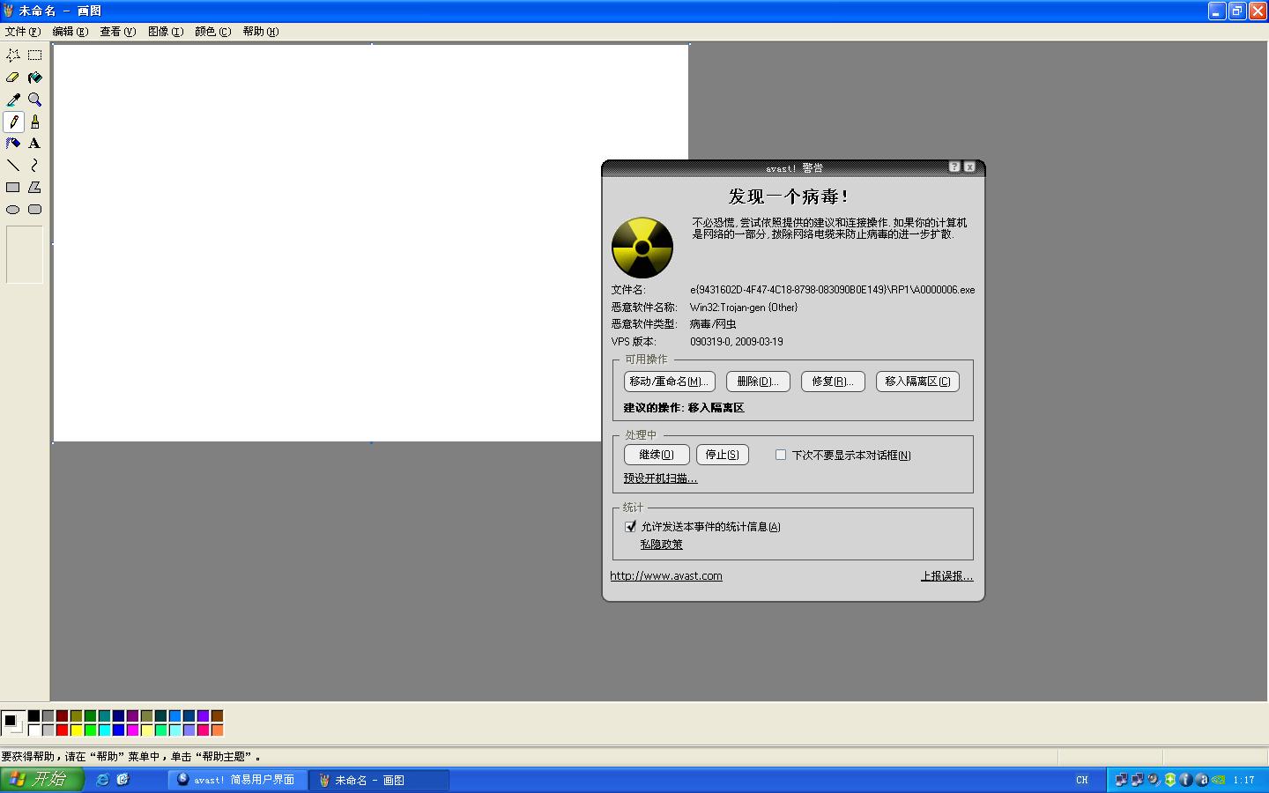The image size is (1269, 793).
Task: Pick the bright red color swatch
Action: tap(62, 730)
